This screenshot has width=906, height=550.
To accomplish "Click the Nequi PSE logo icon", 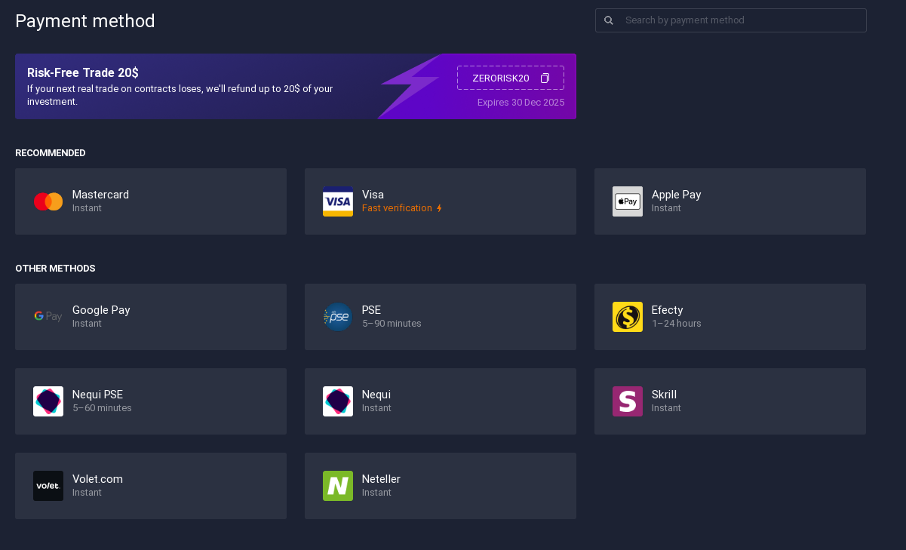I will (48, 401).
